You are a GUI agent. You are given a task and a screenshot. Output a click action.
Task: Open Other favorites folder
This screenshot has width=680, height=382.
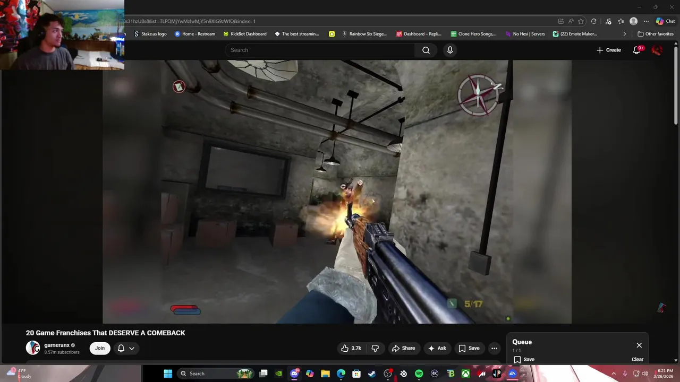coord(656,34)
